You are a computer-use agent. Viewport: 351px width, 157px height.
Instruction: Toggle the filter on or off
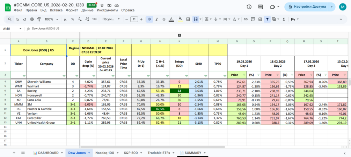coord(267,19)
